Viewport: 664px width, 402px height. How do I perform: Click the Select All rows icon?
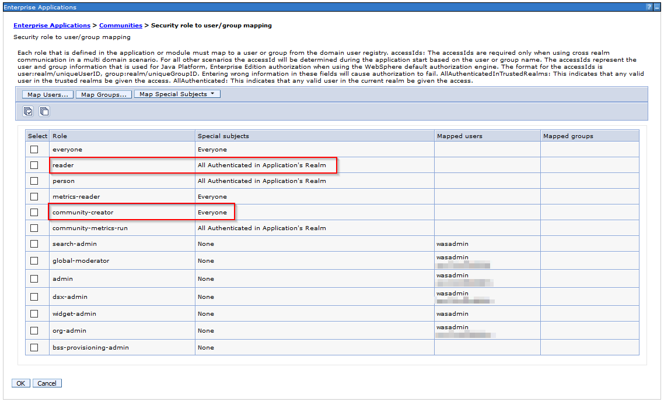point(28,111)
